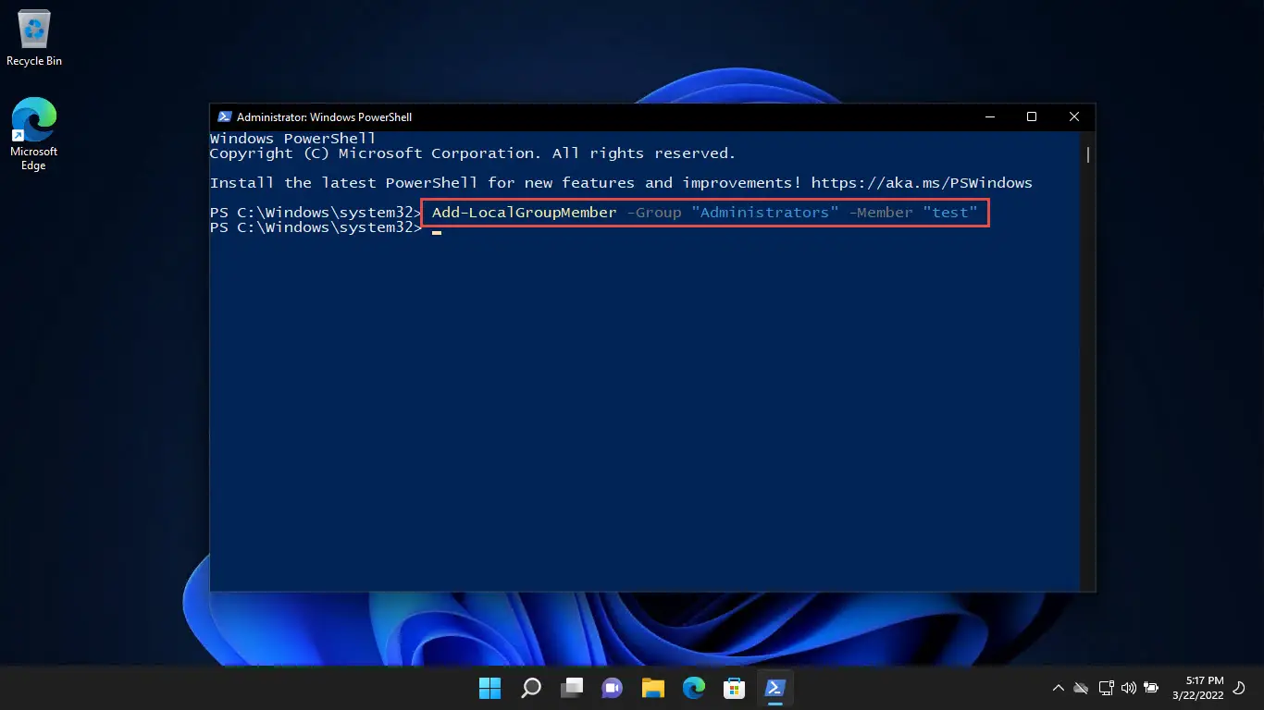Click the 'Install the latest PowerShell' text
Viewport: 1264px width, 710px height.
(x=344, y=183)
